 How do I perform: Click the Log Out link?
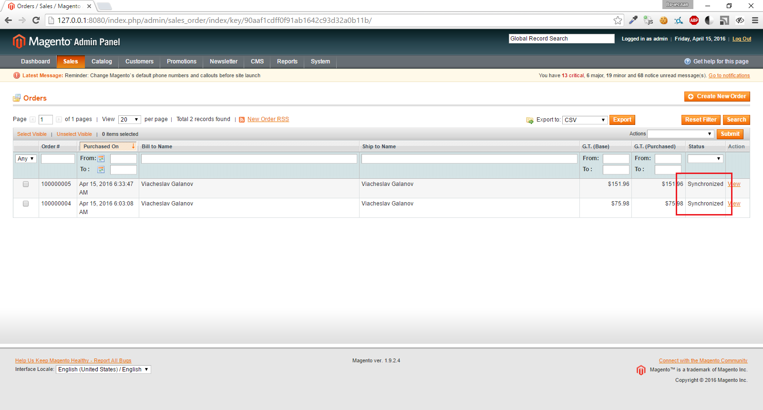coord(742,39)
